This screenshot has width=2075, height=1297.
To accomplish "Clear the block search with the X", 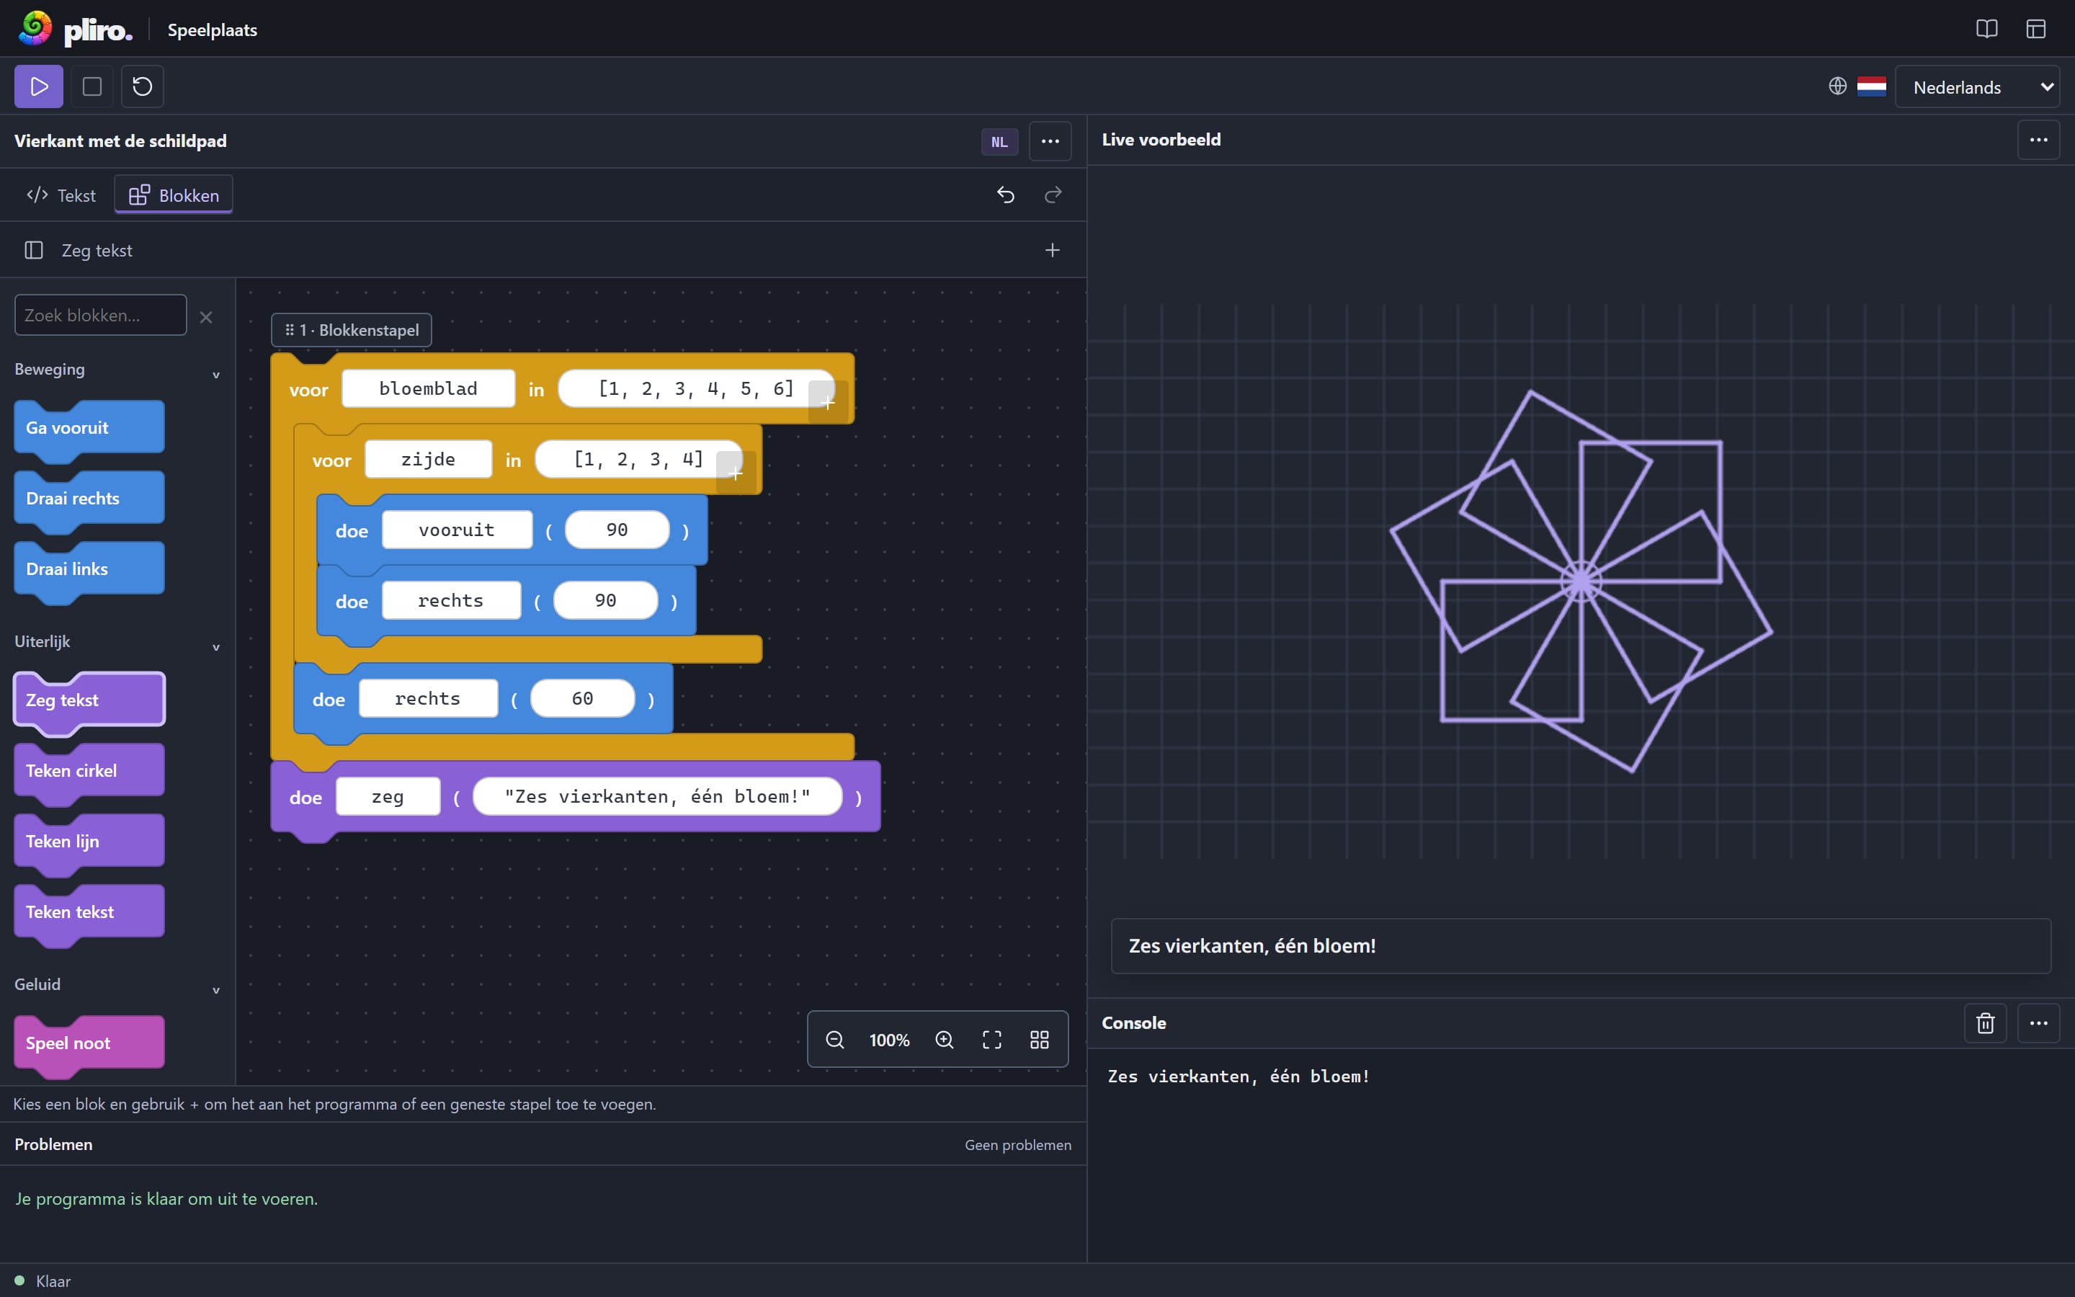I will 206,317.
